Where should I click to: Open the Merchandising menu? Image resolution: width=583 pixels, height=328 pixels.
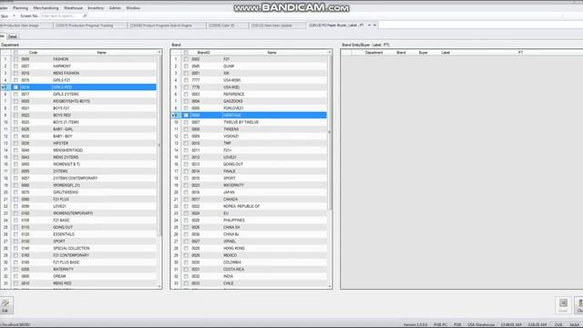pos(46,8)
